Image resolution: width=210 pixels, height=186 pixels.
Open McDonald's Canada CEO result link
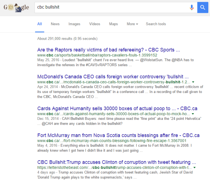(x=113, y=77)
